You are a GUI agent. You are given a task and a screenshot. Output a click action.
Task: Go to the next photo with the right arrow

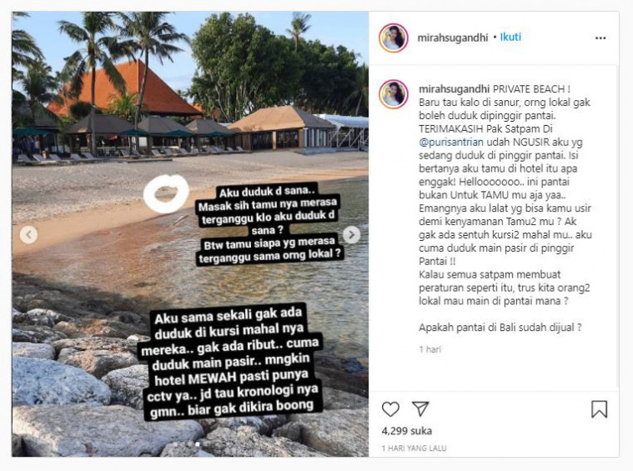coord(351,234)
